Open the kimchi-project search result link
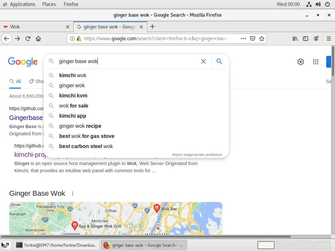 [x=30, y=155]
